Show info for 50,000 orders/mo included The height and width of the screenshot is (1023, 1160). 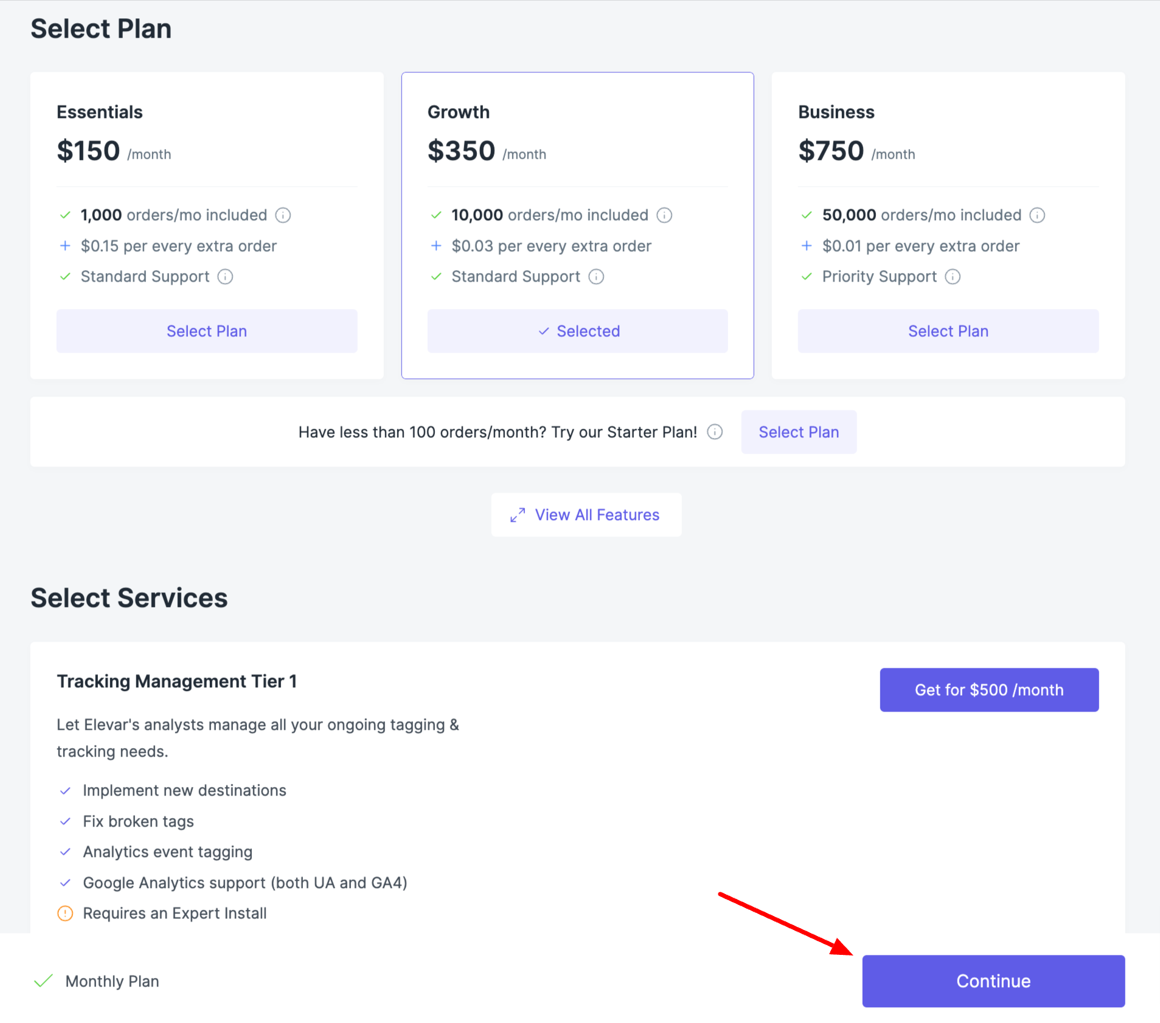[1037, 215]
